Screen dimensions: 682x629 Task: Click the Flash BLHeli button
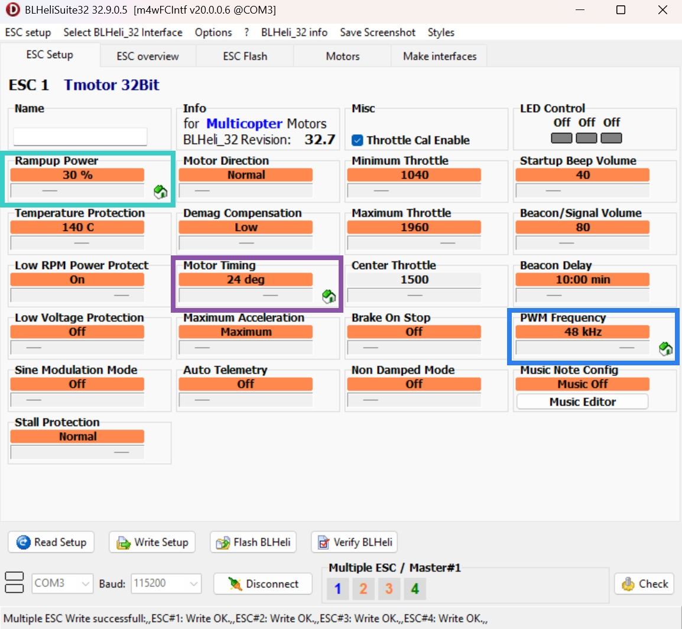[x=254, y=542]
